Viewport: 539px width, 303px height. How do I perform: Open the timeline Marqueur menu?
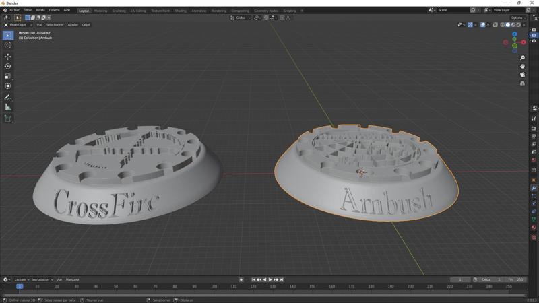coord(73,279)
